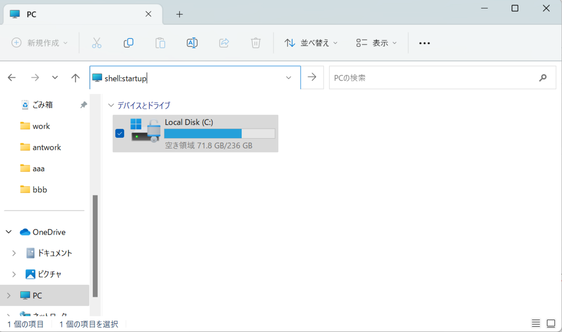Click the PCの検索 search field
562x332 pixels.
442,78
